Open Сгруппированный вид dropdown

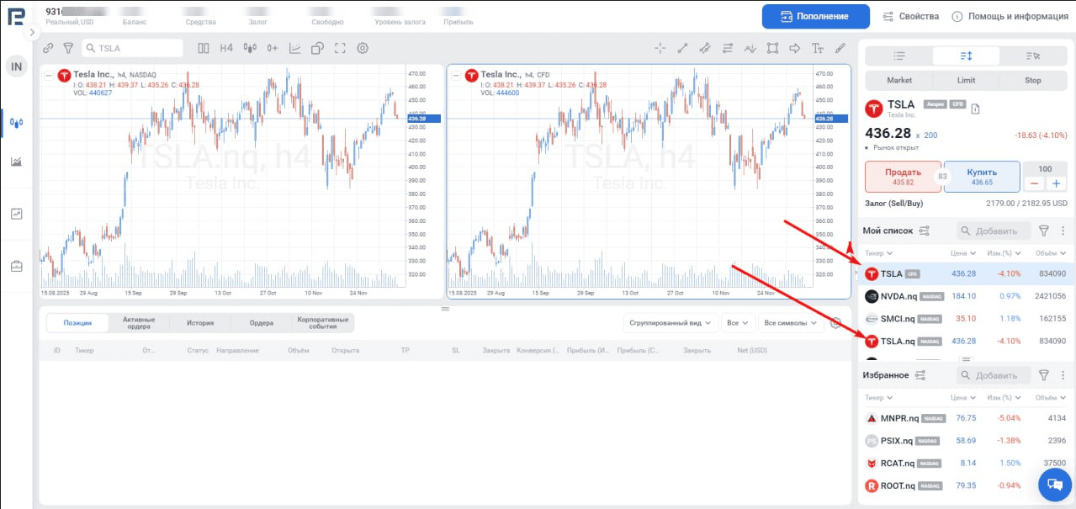(x=671, y=322)
